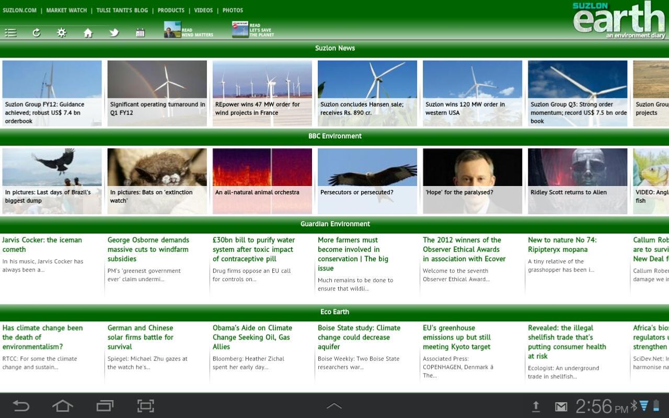Open recent apps button
Image resolution: width=669 pixels, height=418 pixels.
click(x=105, y=406)
